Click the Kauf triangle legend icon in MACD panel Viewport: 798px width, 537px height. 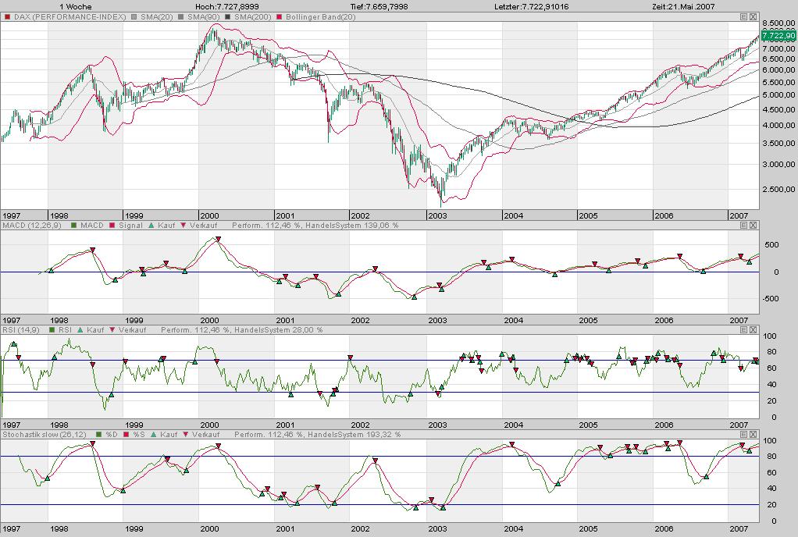(151, 226)
